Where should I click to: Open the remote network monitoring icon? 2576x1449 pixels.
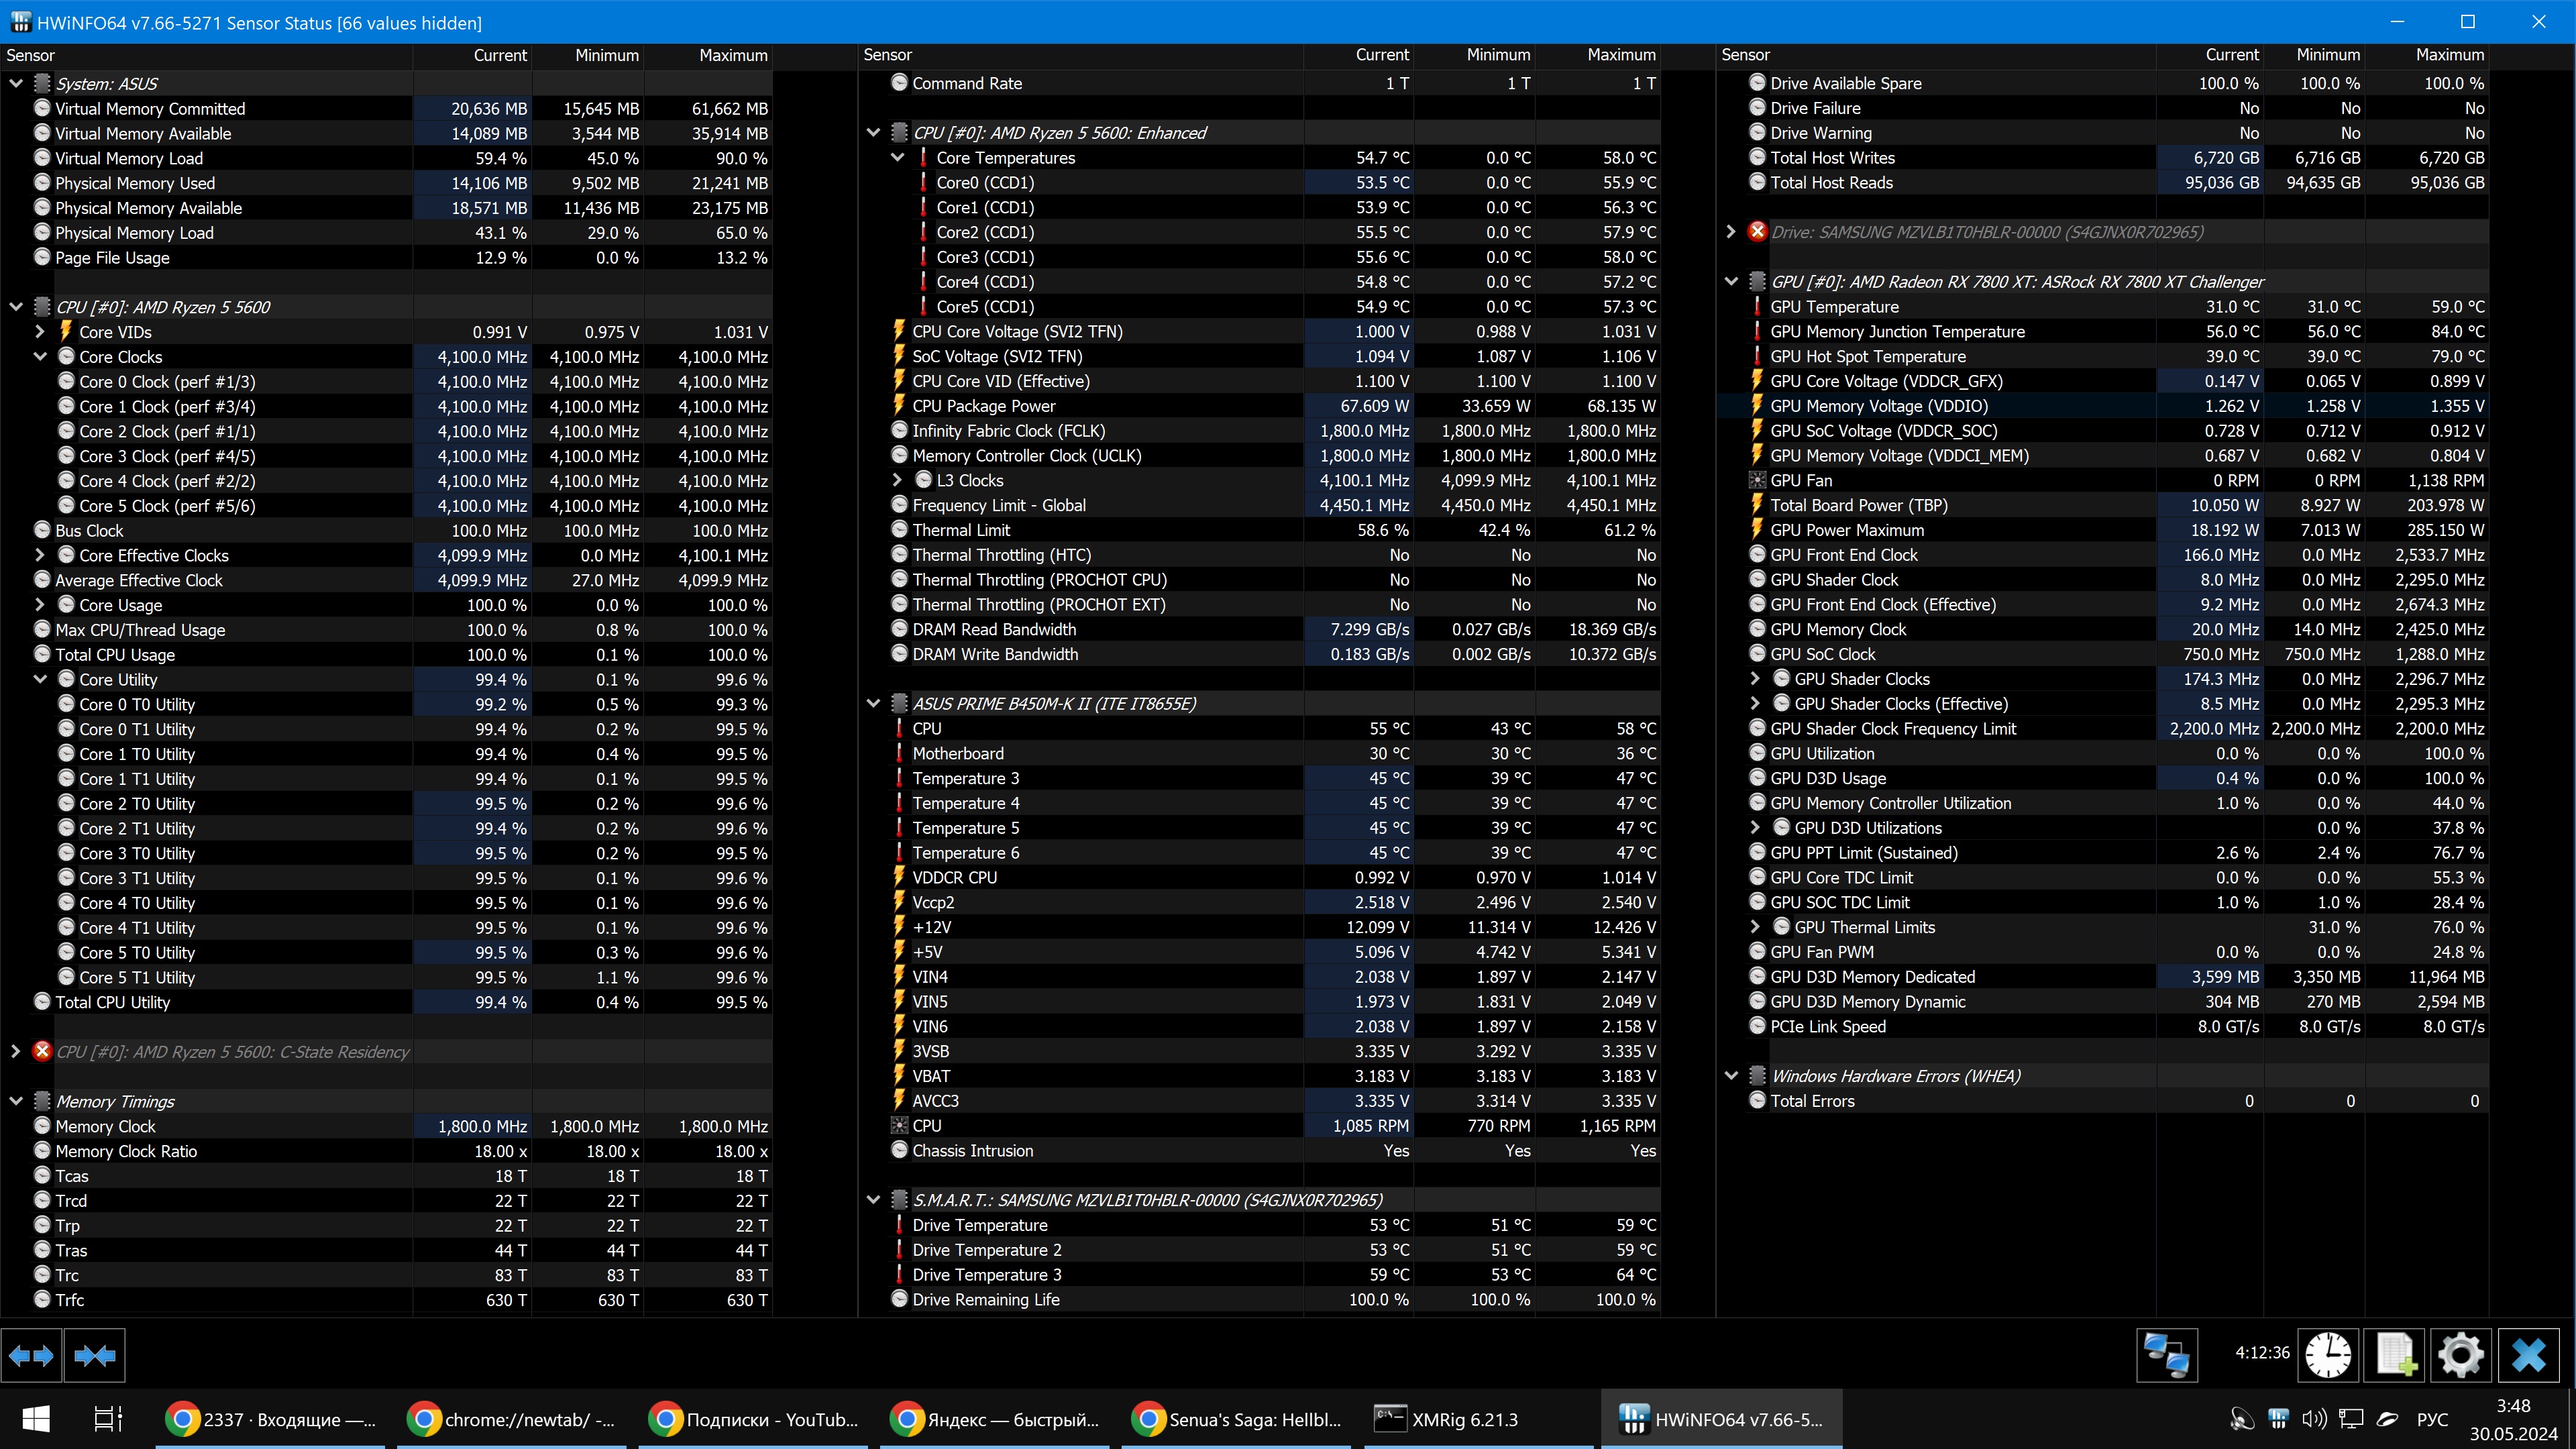click(2166, 1356)
